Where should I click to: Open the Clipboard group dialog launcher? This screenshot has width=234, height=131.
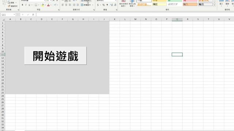click(x=19, y=10)
